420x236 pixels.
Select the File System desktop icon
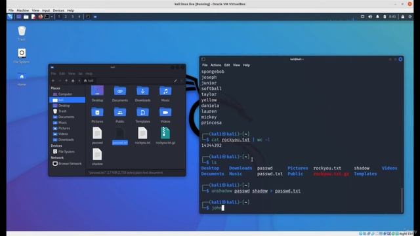point(22,56)
